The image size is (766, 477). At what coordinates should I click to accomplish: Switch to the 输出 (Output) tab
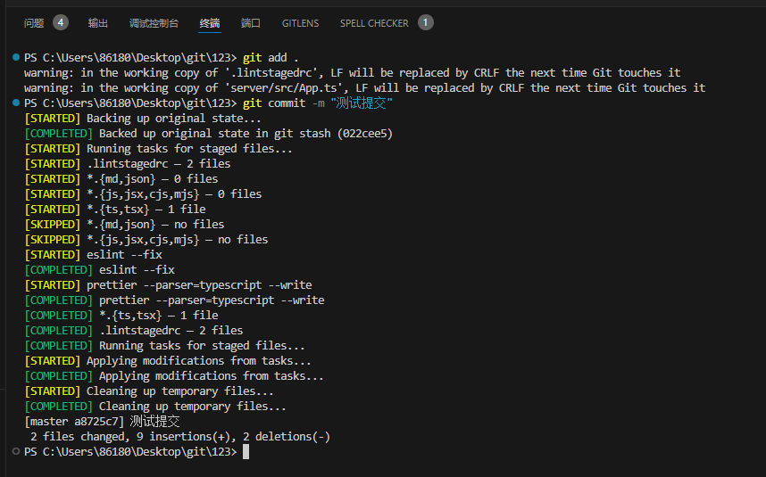98,23
